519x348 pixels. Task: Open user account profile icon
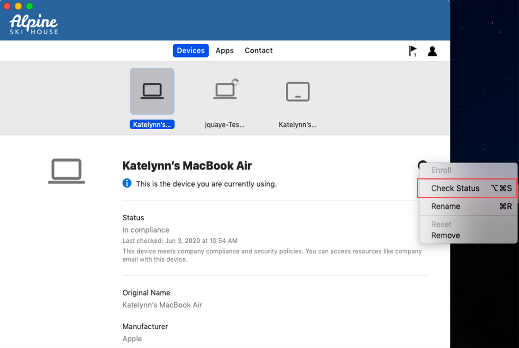pos(432,51)
